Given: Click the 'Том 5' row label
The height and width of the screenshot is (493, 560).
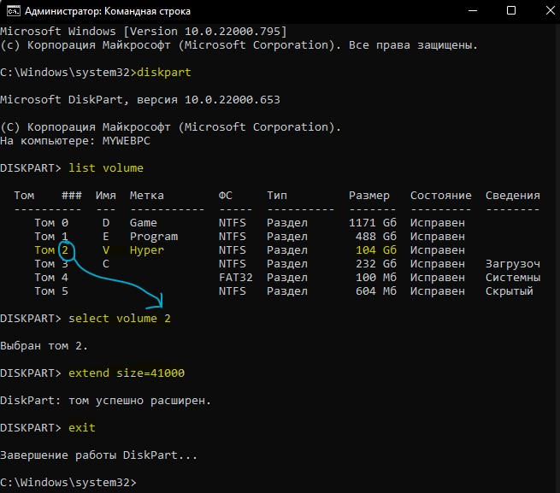Looking at the screenshot, I should pos(51,291).
